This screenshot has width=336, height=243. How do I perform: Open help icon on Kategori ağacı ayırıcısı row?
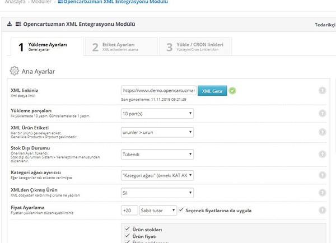tap(323, 175)
